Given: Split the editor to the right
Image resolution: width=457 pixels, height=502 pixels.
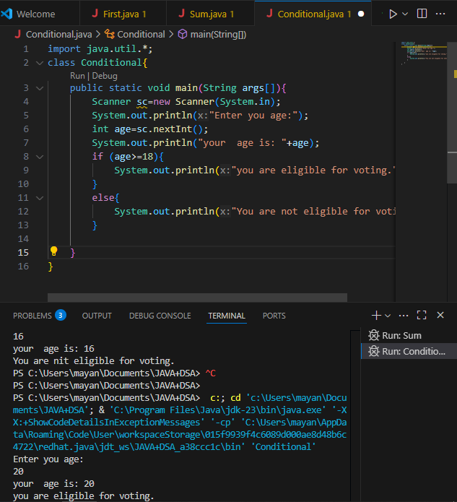Looking at the screenshot, I should point(422,14).
